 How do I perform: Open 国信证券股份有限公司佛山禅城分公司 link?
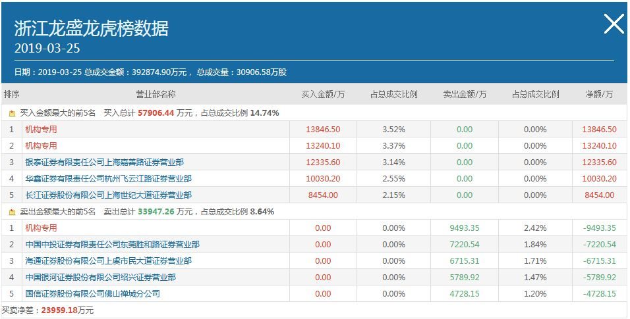[92, 294]
